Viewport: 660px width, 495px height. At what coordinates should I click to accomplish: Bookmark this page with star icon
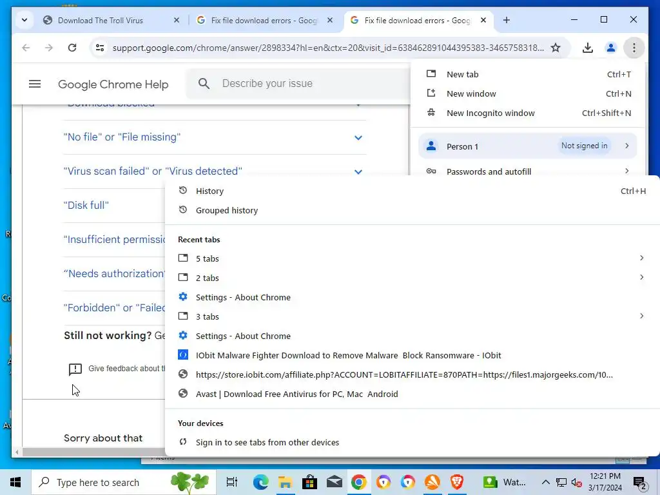(x=556, y=48)
